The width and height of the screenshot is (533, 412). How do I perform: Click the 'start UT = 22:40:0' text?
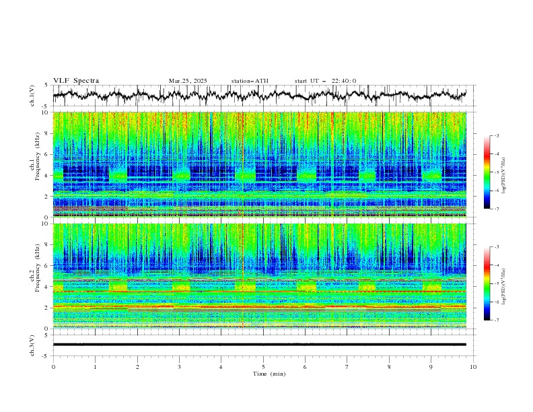click(325, 81)
